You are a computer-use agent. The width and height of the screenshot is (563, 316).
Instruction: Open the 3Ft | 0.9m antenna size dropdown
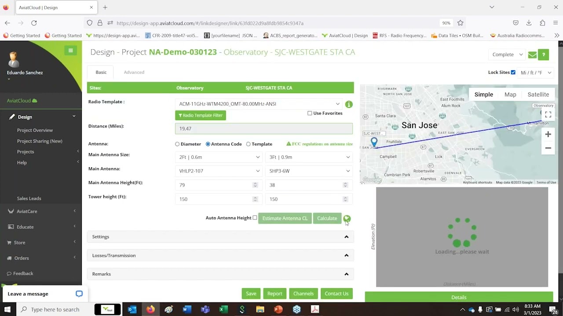(x=309, y=157)
